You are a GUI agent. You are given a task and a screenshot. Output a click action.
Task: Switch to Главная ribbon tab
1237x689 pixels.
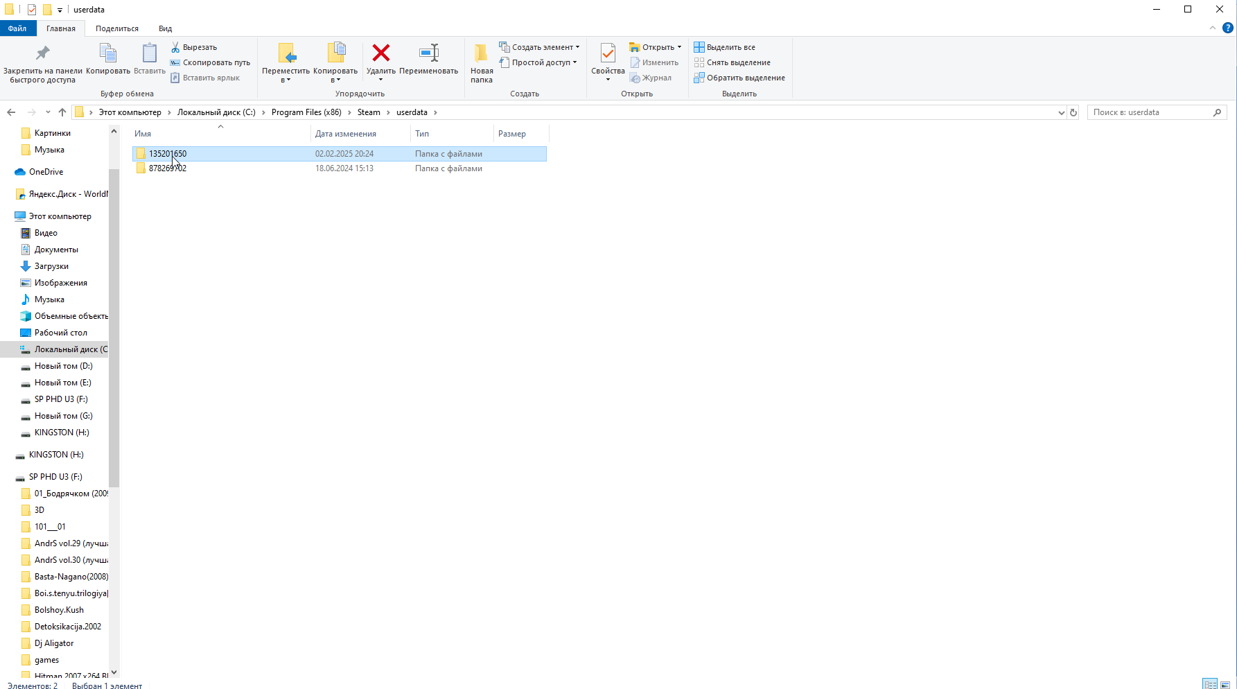61,28
